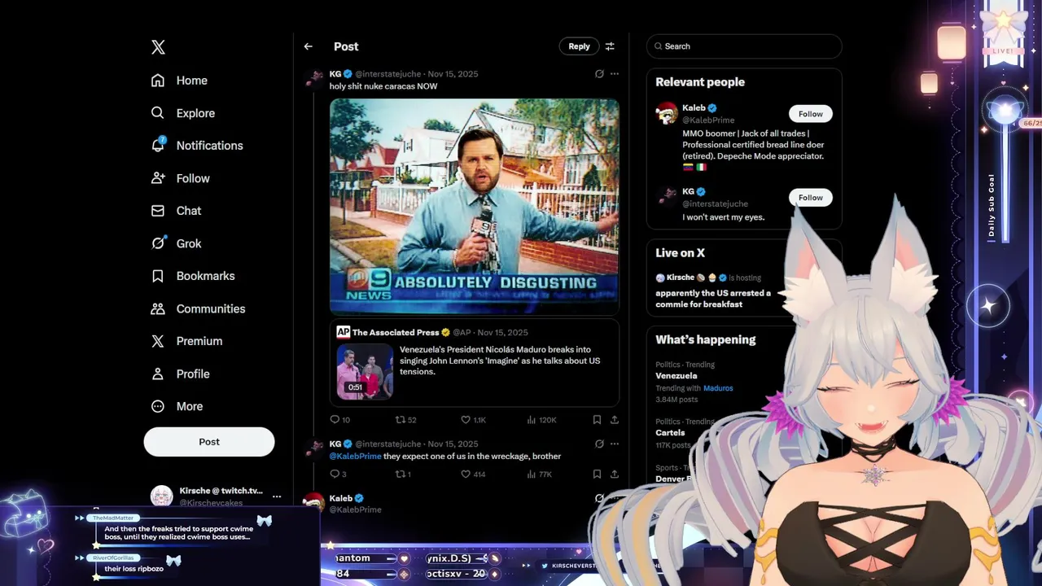
Task: Click the Search input field
Action: [744, 46]
